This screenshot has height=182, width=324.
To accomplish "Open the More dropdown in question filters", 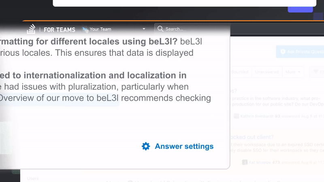I will click(x=294, y=72).
